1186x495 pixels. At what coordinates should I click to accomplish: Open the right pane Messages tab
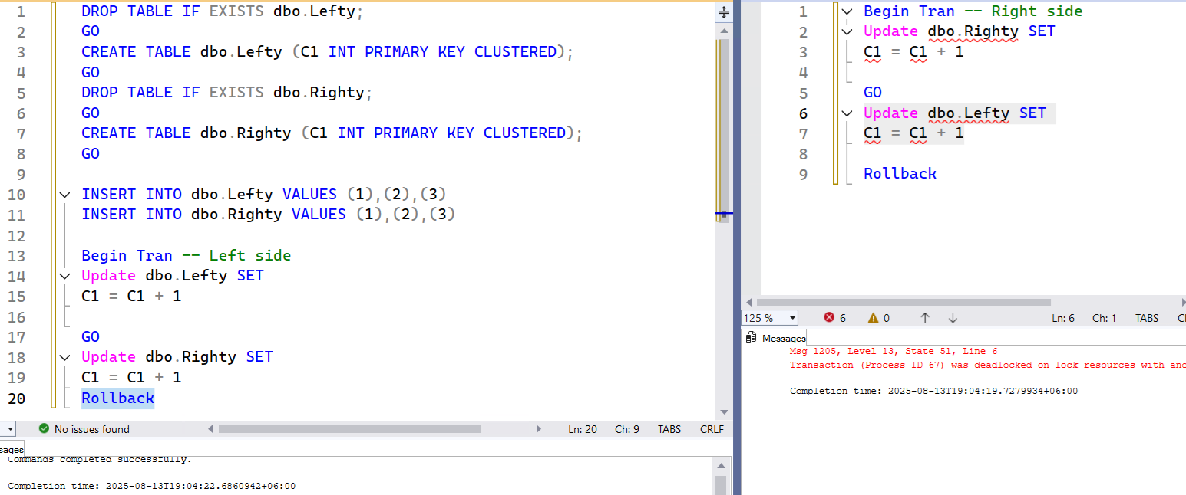(x=783, y=338)
